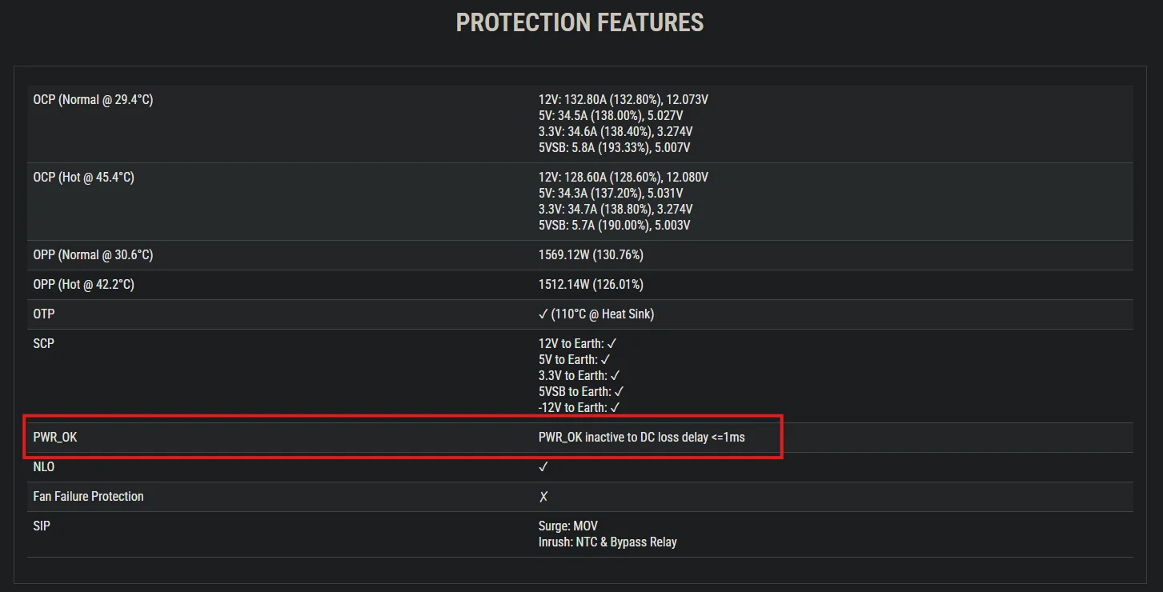This screenshot has width=1163, height=592.
Task: Click the OCP (Hot @ 45.4°C) label
Action: click(x=83, y=178)
